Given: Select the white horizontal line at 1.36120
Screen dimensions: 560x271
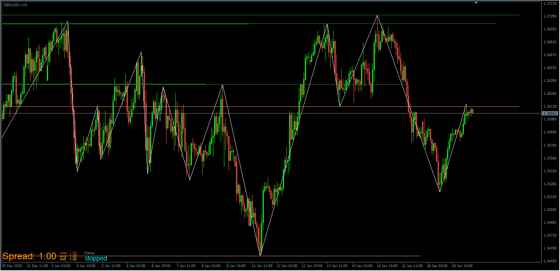Looking at the screenshot, I should tap(261, 106).
